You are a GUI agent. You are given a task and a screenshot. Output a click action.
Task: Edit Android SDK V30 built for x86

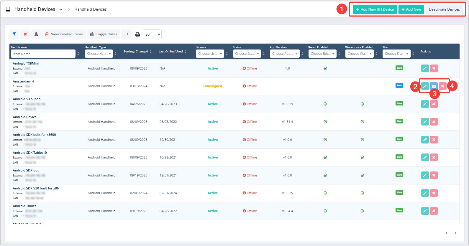coord(425,193)
